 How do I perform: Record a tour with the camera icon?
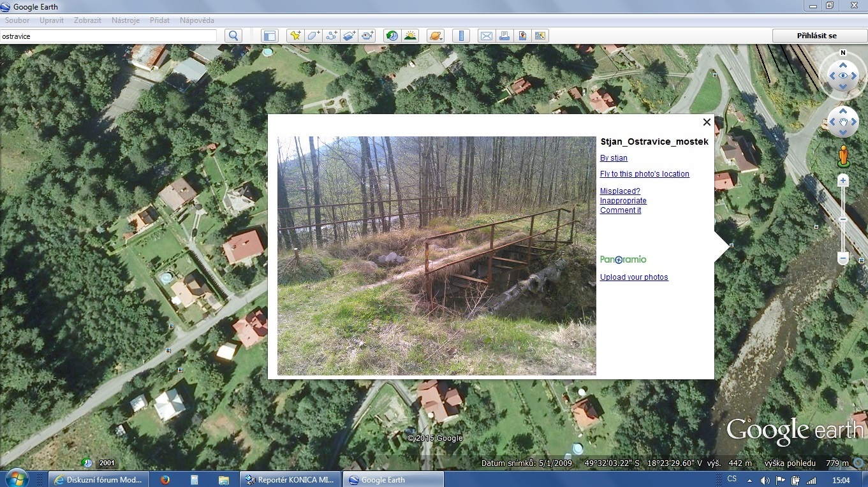[367, 36]
